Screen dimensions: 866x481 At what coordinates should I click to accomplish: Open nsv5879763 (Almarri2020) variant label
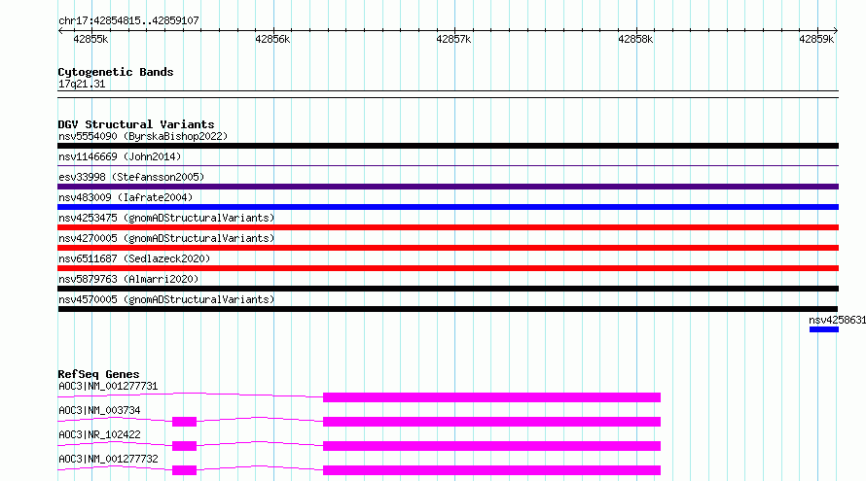(x=128, y=279)
